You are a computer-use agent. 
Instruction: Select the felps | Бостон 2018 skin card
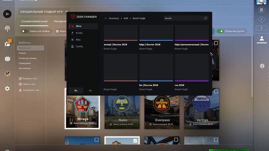pos(156,37)
